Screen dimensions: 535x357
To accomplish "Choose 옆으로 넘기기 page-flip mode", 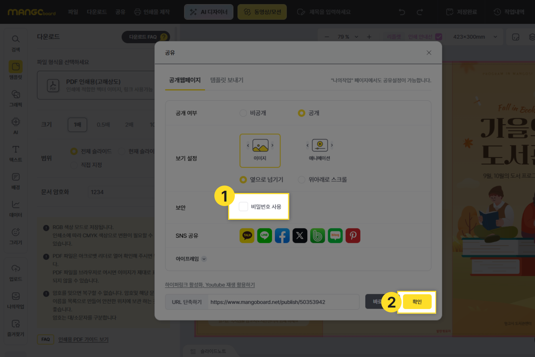I will (243, 180).
